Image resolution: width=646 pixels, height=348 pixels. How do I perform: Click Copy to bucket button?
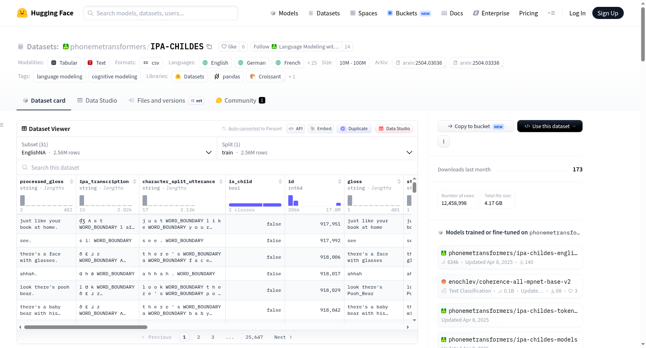pyautogui.click(x=476, y=126)
